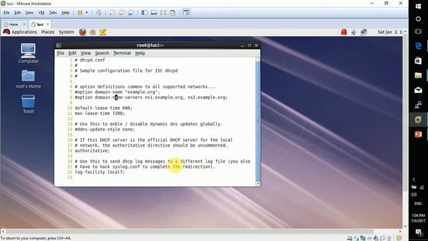This screenshot has width=428, height=241.
Task: Open the Places menu
Action: pyautogui.click(x=47, y=32)
